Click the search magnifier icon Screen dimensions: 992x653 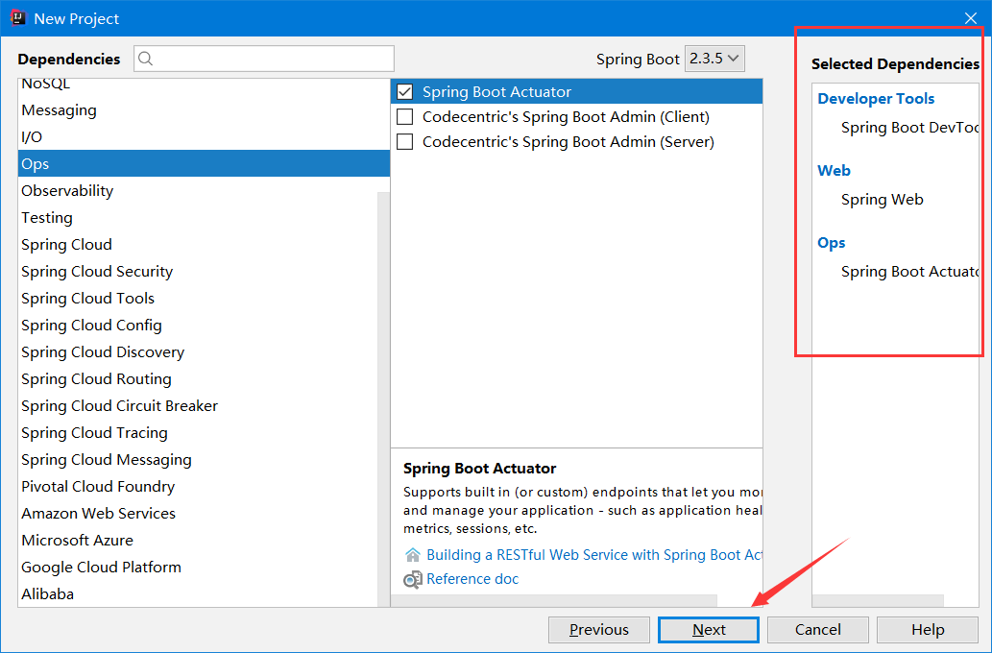[x=146, y=59]
